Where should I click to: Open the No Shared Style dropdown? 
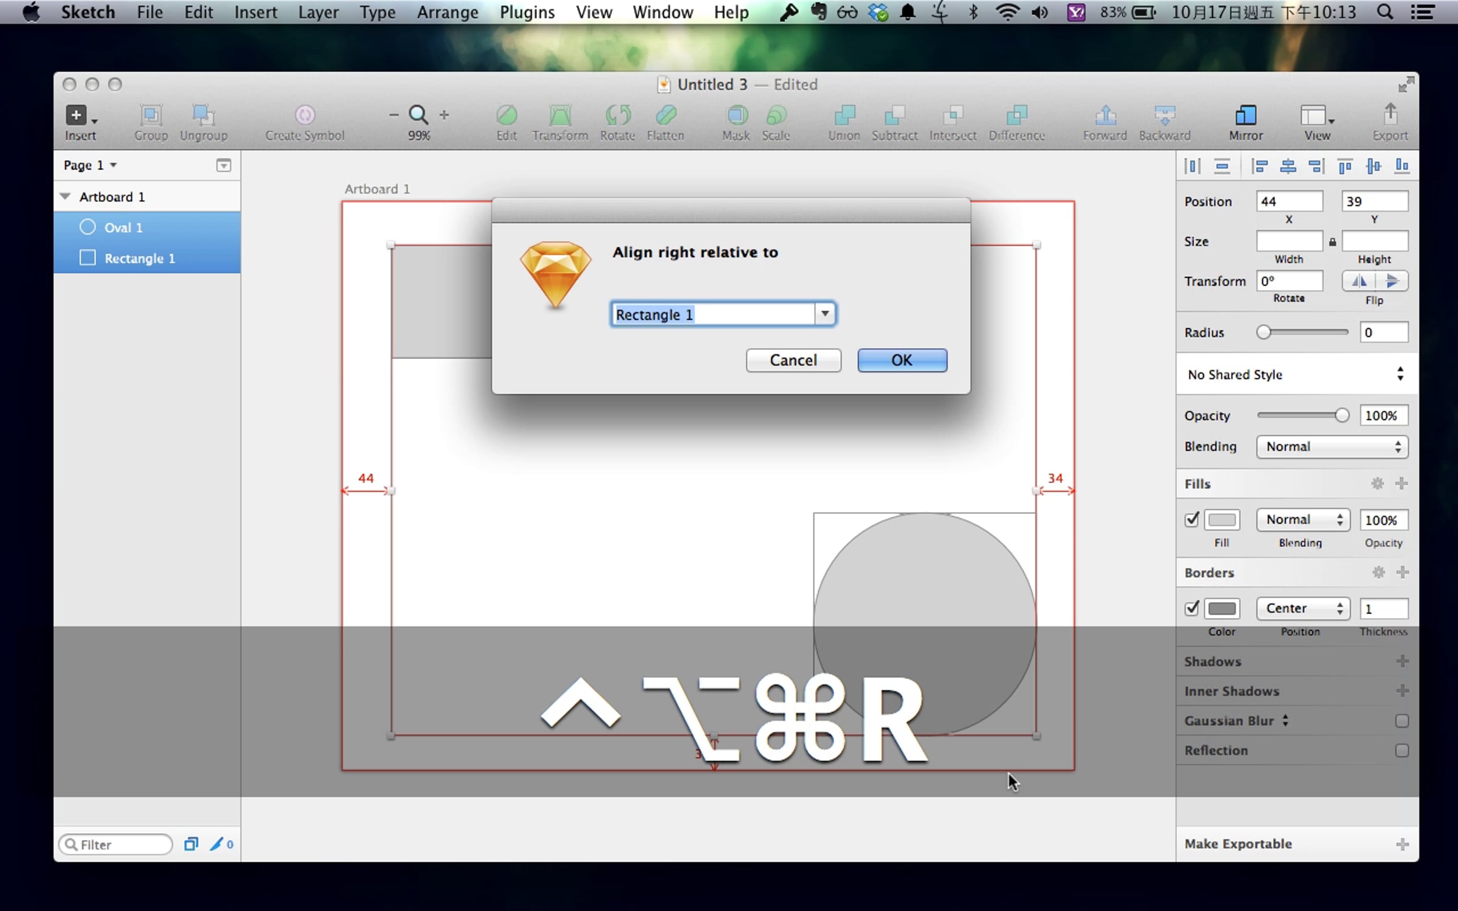pos(1296,374)
